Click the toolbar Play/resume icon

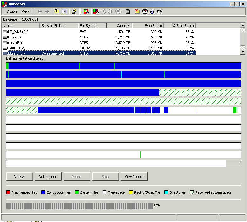103,11
